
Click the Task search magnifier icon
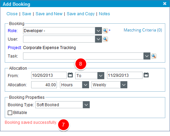(x=154, y=56)
